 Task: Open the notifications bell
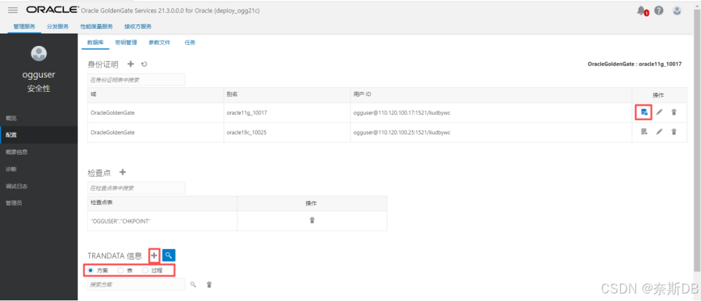[642, 11]
